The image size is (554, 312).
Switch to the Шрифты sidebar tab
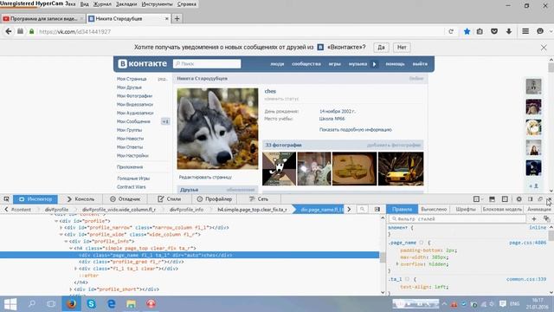point(466,210)
